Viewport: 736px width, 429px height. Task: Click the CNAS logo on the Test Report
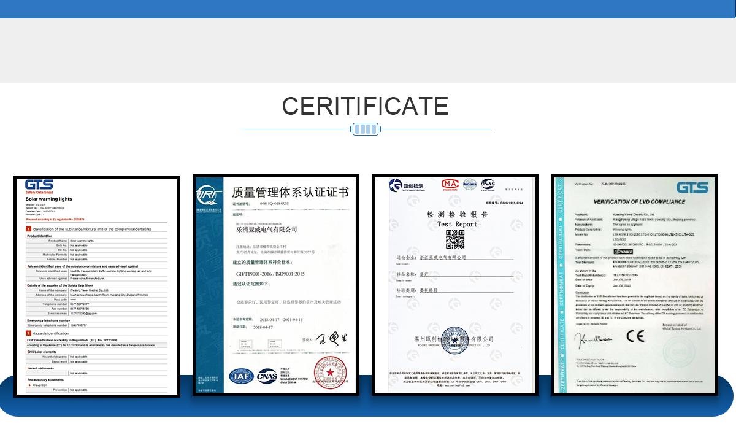488,184
